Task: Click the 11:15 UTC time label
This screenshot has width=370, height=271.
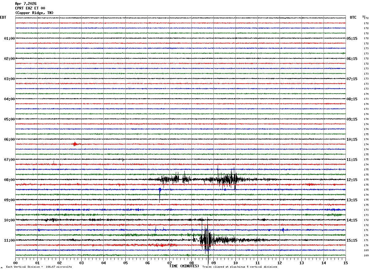Action: [x=352, y=160]
